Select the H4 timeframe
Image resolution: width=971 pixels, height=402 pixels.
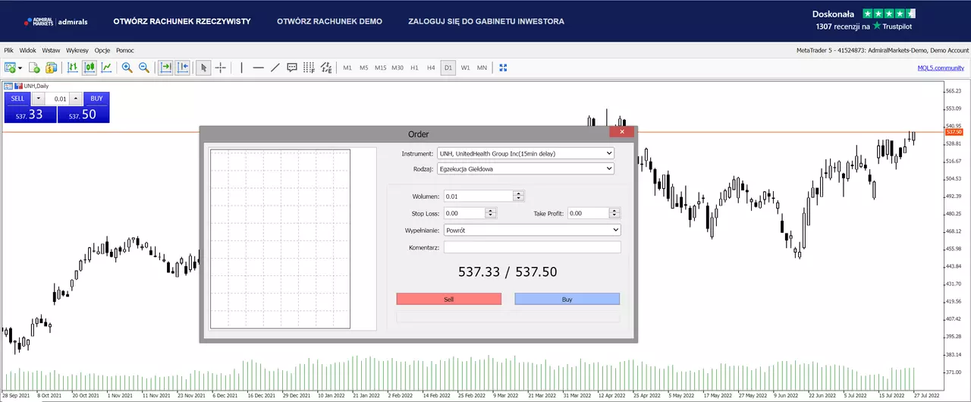pos(431,68)
